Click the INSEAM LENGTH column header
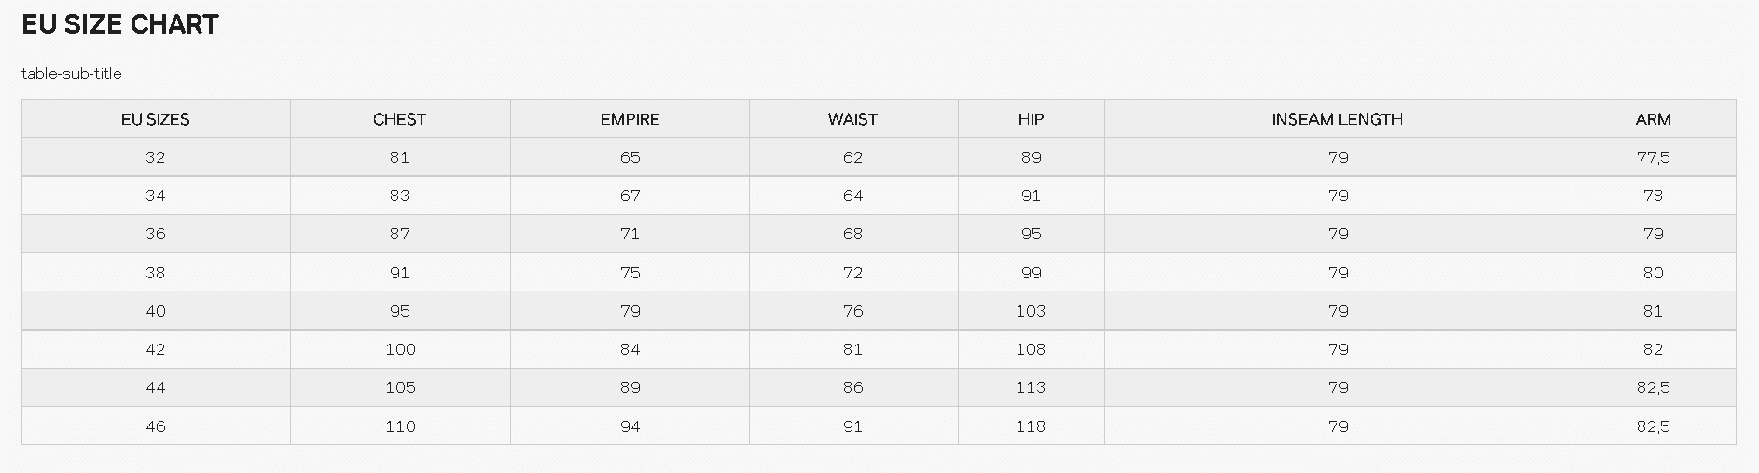 pos(1338,119)
